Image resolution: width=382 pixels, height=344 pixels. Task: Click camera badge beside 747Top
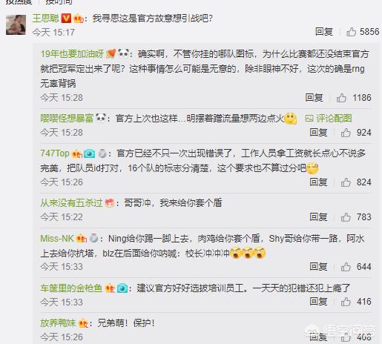point(89,153)
